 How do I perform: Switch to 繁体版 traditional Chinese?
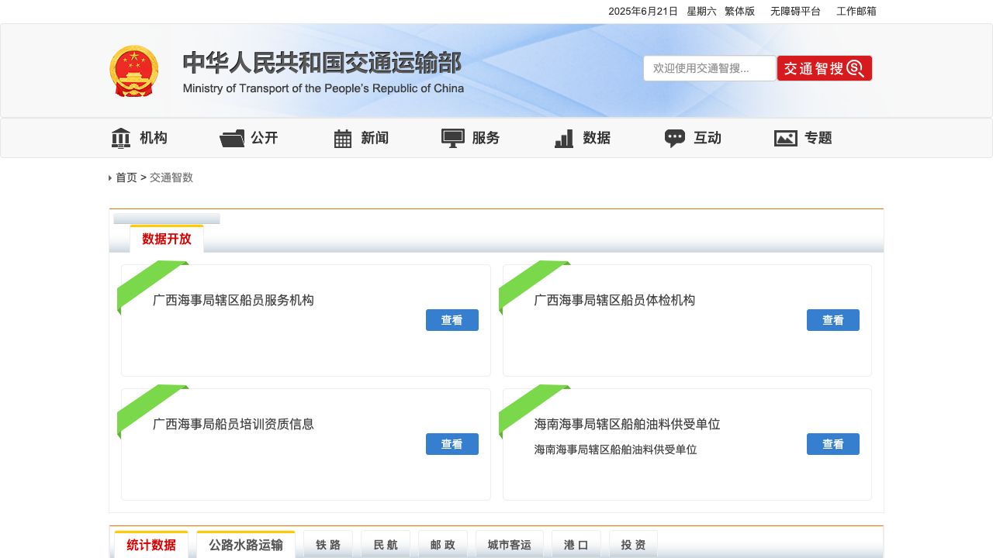[x=739, y=12]
